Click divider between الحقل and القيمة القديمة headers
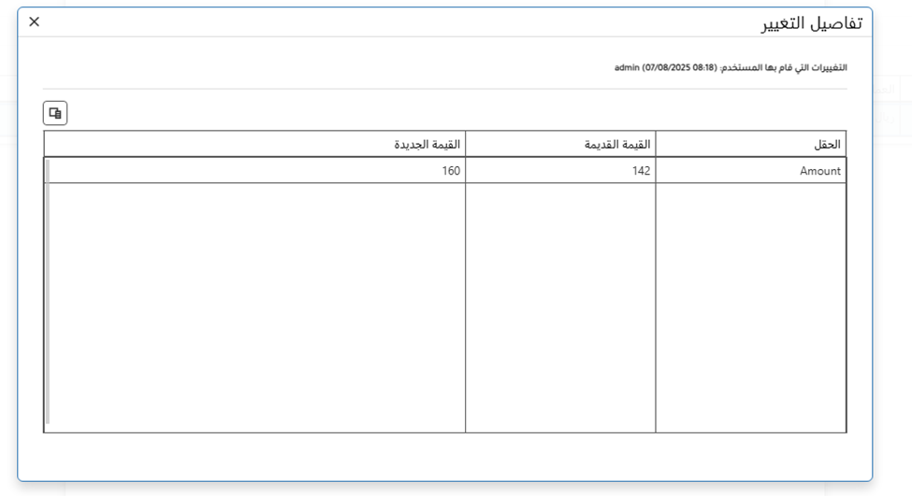This screenshot has width=912, height=496. point(656,145)
